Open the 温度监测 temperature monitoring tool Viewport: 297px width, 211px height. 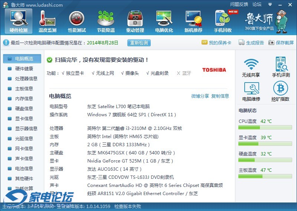point(47,21)
